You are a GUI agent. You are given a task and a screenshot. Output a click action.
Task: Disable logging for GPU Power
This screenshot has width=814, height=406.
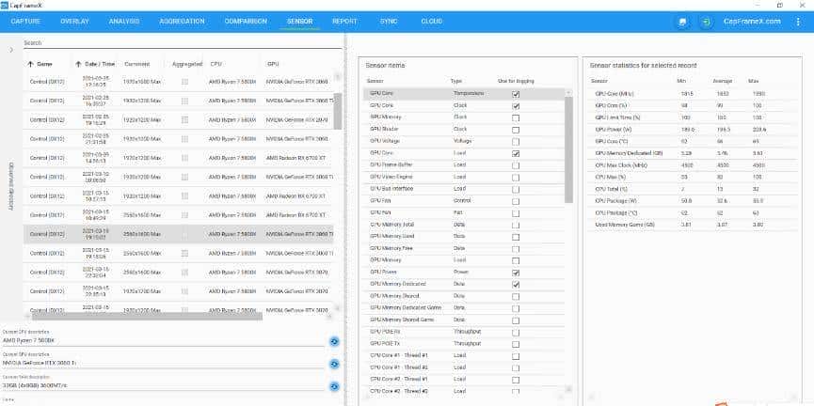pos(516,273)
